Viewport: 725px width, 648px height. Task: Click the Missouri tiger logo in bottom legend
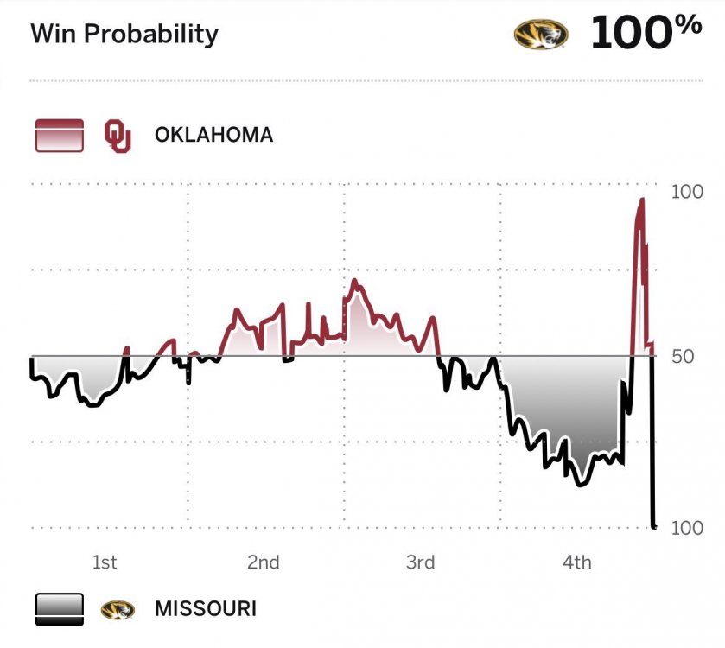point(118,609)
